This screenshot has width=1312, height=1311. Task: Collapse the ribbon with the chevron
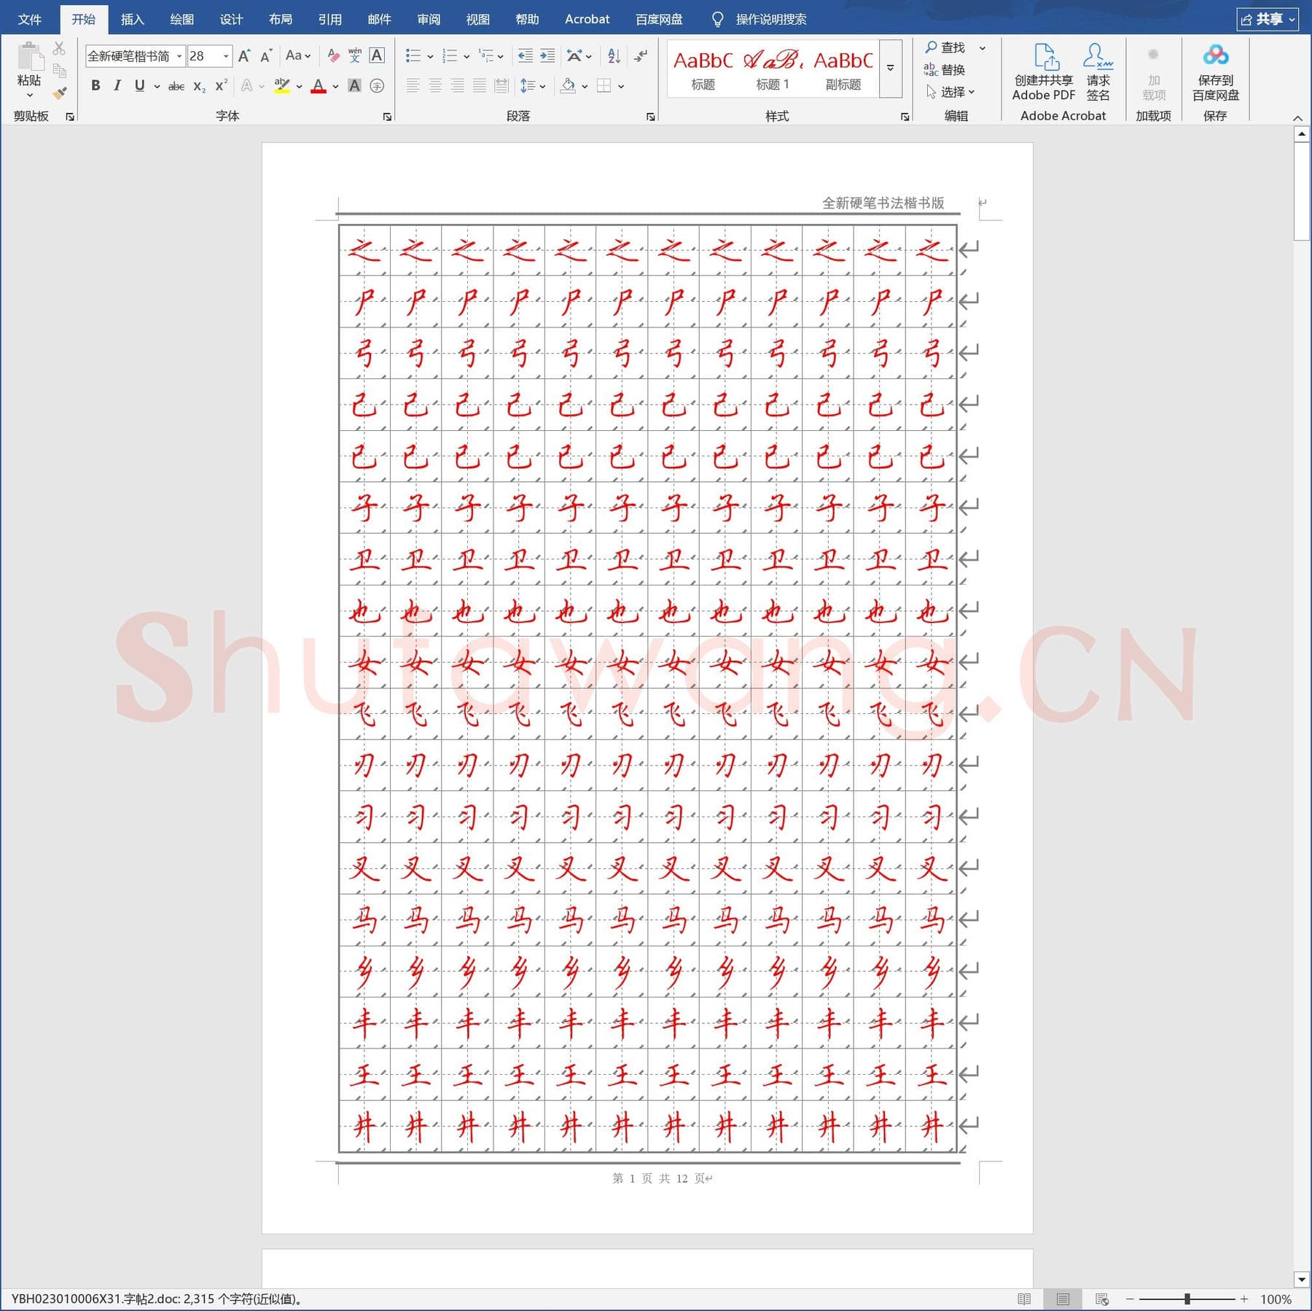tap(1297, 117)
